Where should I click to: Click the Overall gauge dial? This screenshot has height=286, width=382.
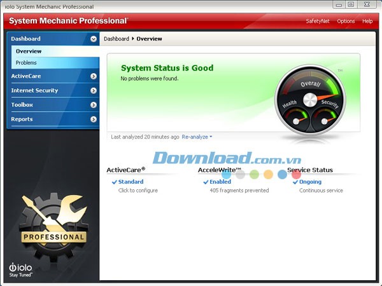coord(310,100)
